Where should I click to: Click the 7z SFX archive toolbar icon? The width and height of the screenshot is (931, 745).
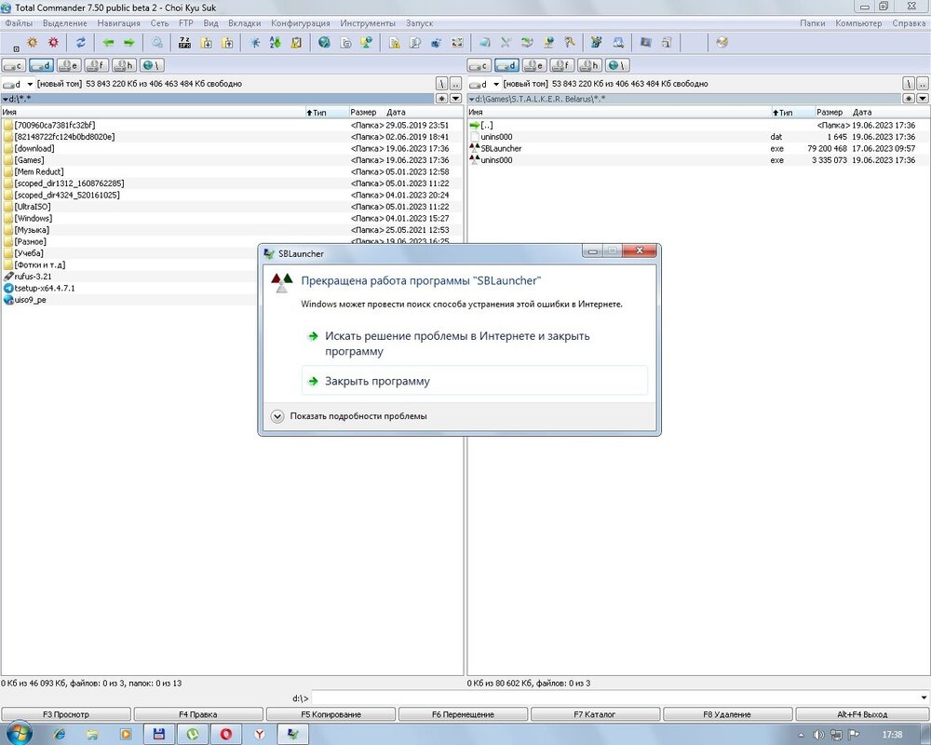pyautogui.click(x=184, y=43)
